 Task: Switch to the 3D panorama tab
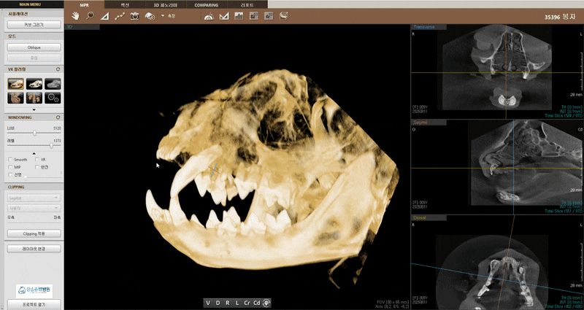pos(166,5)
